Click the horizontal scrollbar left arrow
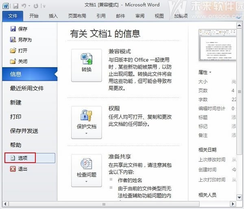The height and width of the screenshot is (209, 244). (x=5, y=204)
